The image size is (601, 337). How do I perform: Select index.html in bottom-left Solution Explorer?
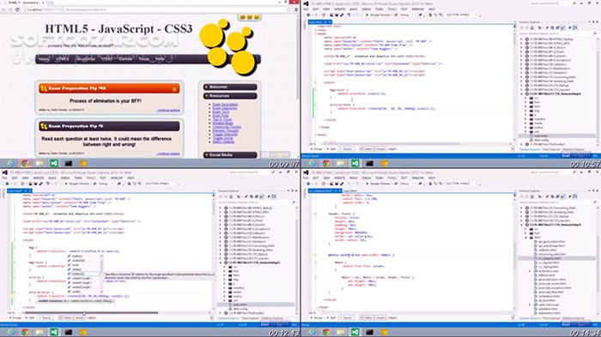pos(240,304)
